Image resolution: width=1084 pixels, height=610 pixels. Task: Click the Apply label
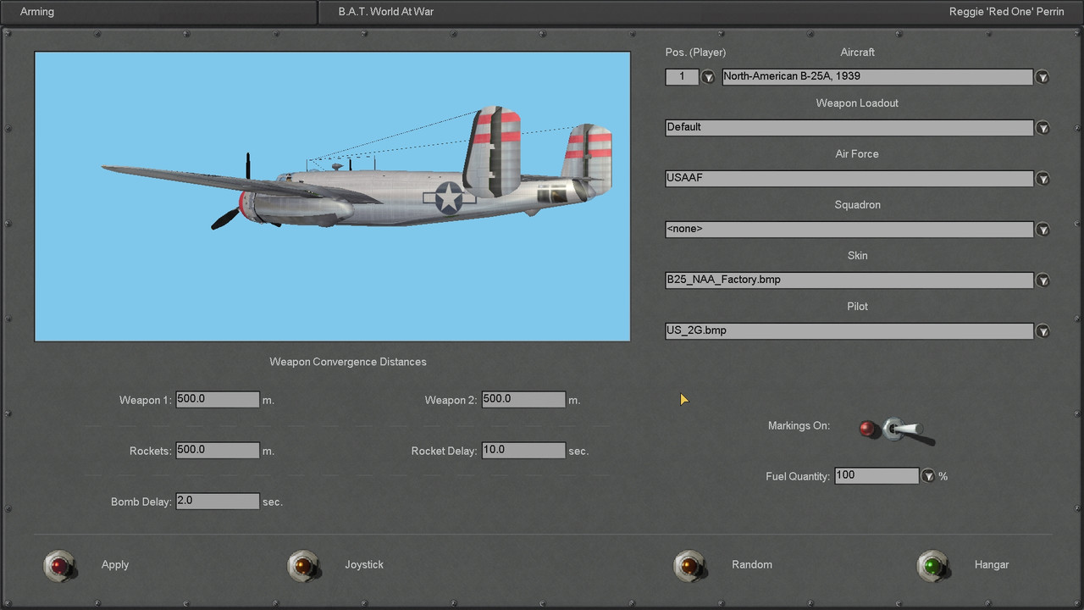pyautogui.click(x=115, y=565)
